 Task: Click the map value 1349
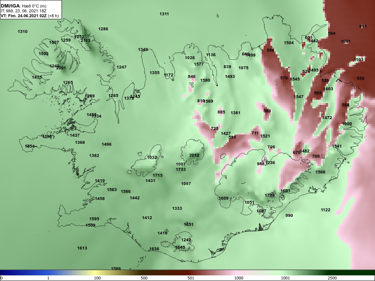(x=143, y=49)
